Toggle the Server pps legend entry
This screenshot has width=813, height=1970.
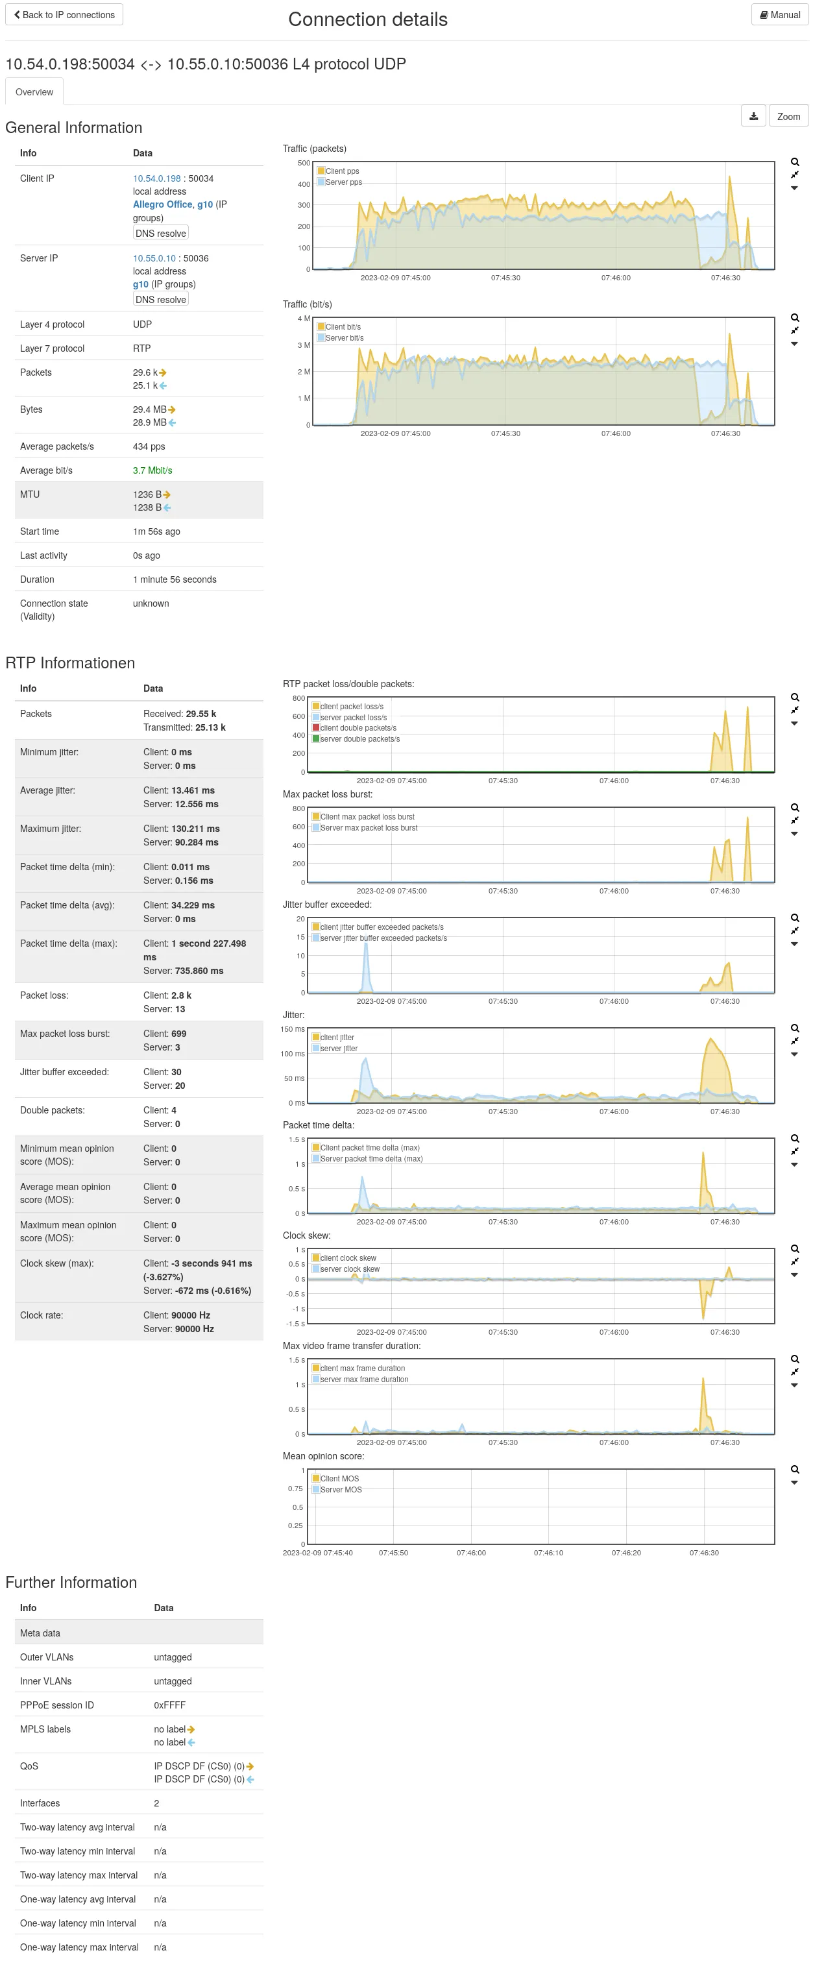[x=343, y=182]
